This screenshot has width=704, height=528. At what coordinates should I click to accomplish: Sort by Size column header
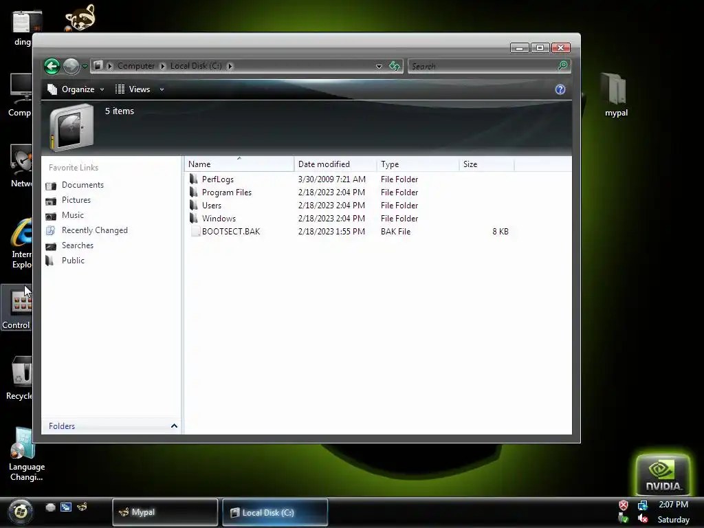pos(487,164)
